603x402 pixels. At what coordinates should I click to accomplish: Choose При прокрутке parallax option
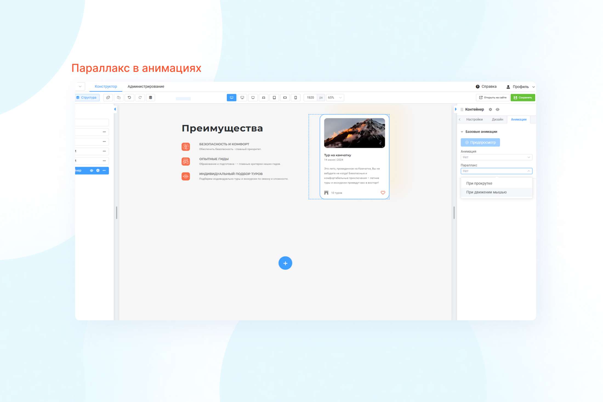click(x=479, y=183)
